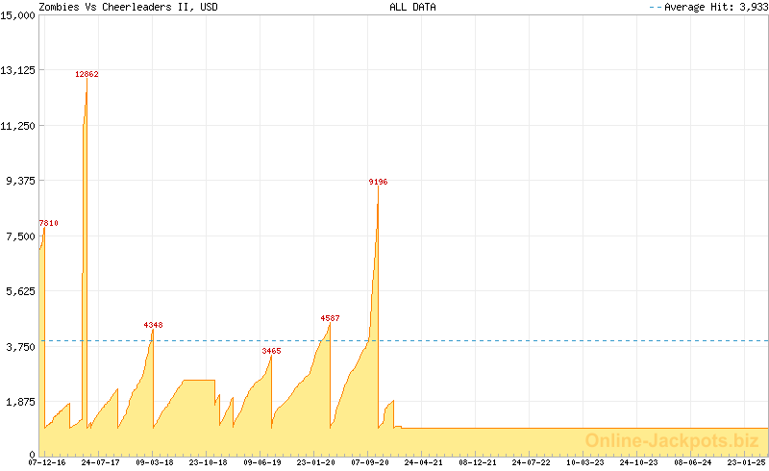Click the peak label 3465
Image resolution: width=769 pixels, height=471 pixels.
[x=271, y=351]
